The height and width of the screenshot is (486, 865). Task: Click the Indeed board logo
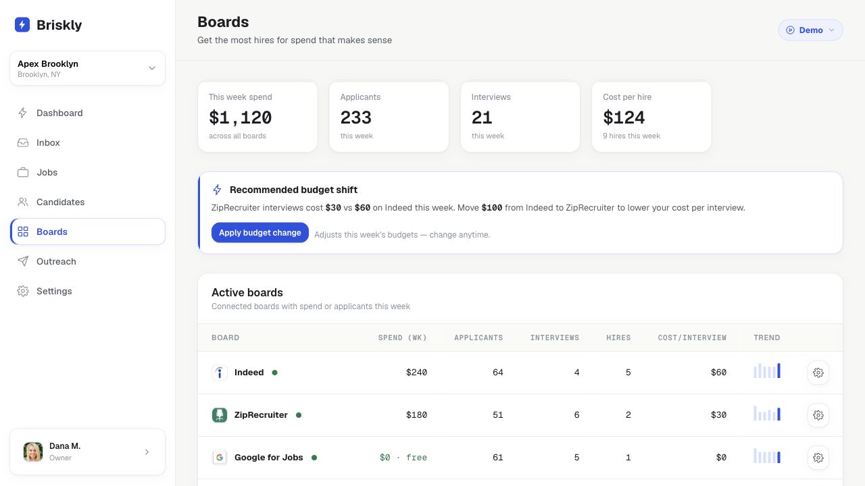220,373
